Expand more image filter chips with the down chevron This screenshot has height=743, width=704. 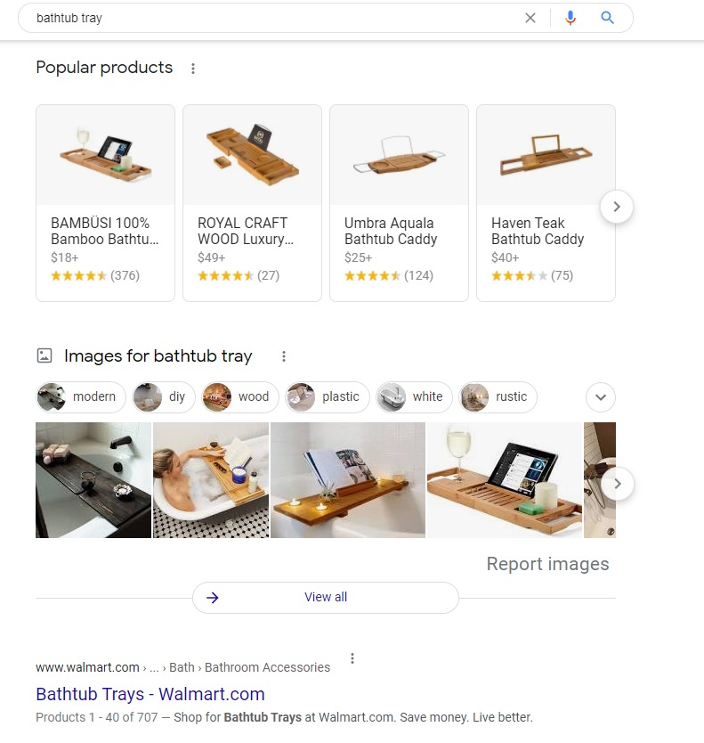point(600,397)
